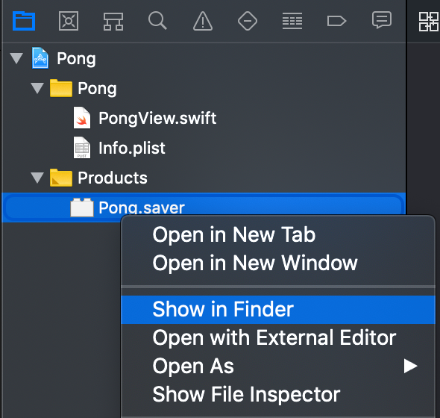Open the Issue navigator warning icon
Viewport: 440px width, 418px height.
click(x=203, y=21)
